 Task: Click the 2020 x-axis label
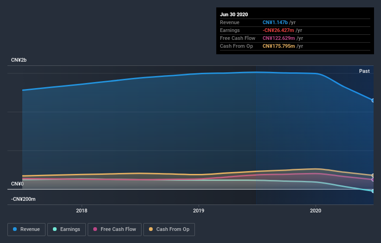[316, 211]
